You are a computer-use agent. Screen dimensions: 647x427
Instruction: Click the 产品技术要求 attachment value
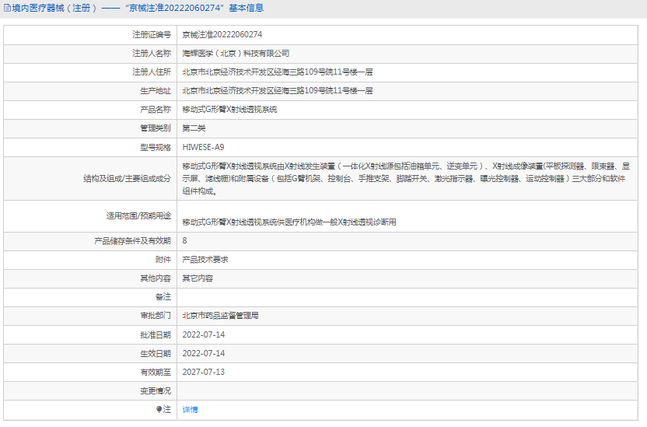coord(205,260)
